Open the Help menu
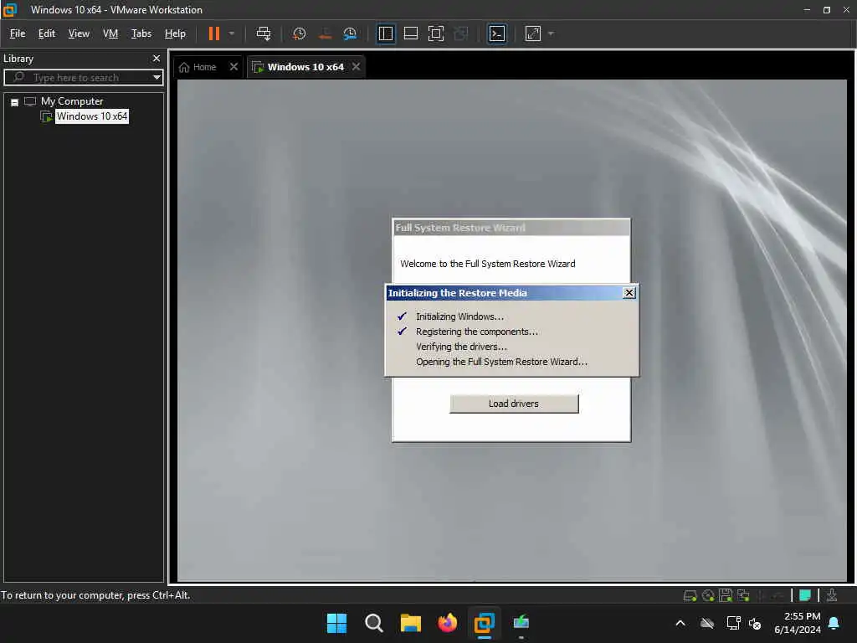Viewport: 857px width, 643px height. (175, 33)
